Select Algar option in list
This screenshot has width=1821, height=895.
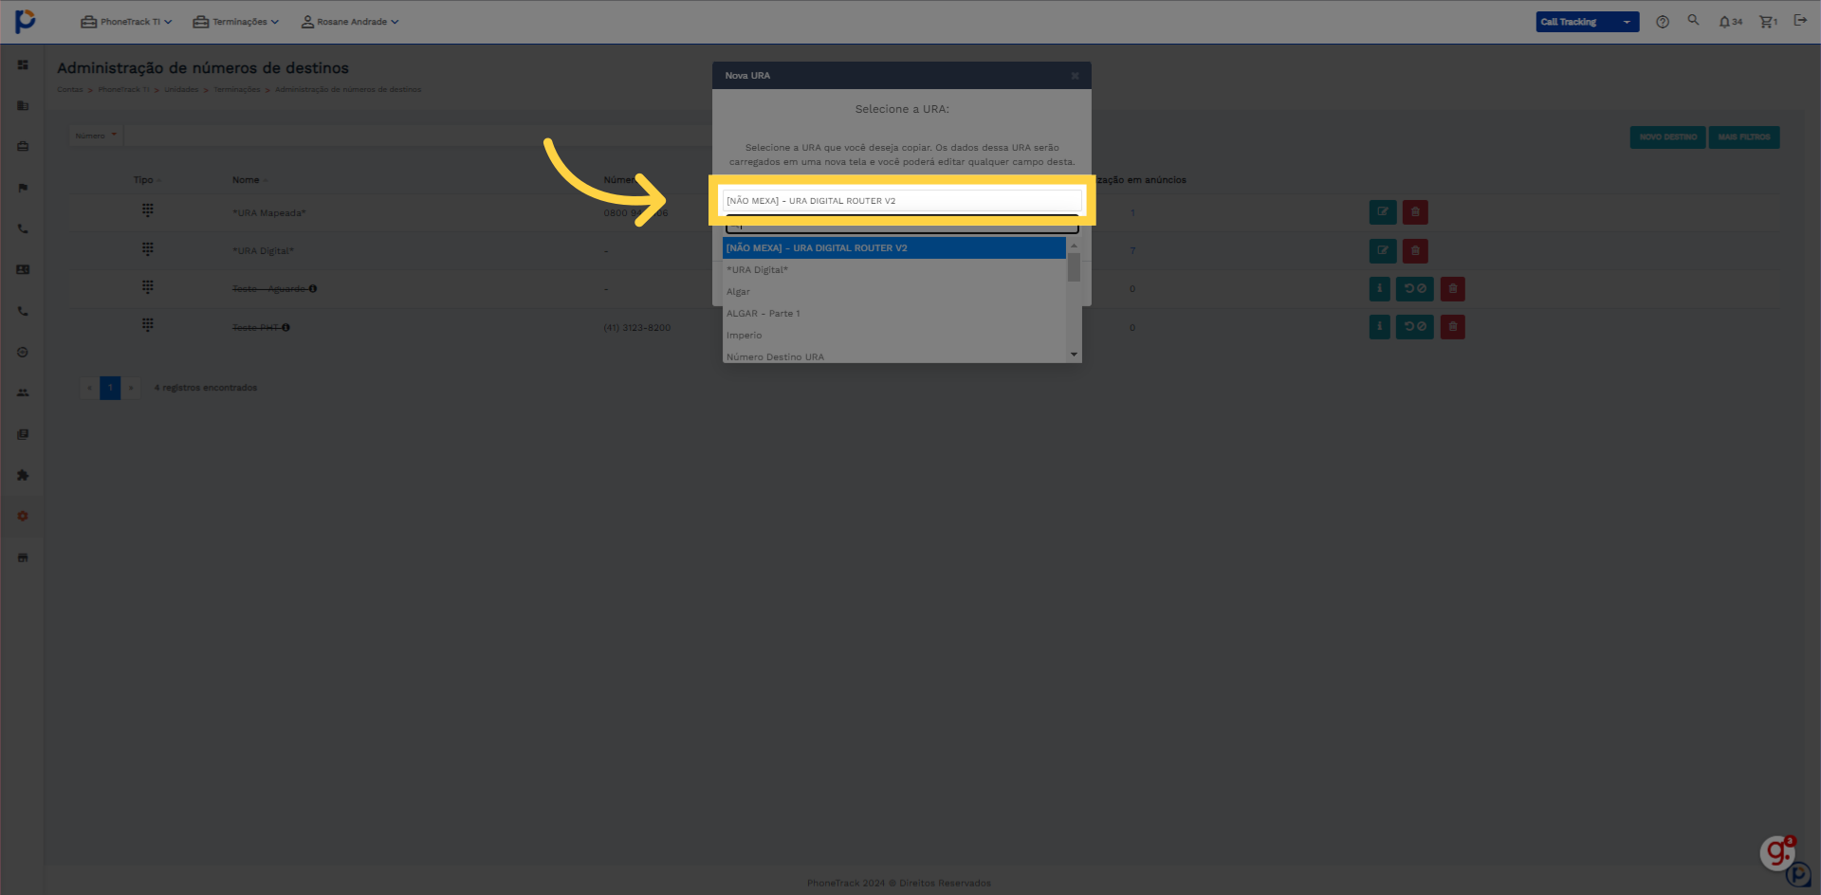click(x=894, y=292)
